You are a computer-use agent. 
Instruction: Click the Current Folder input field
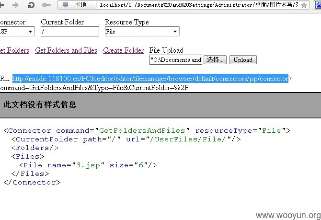(x=70, y=32)
